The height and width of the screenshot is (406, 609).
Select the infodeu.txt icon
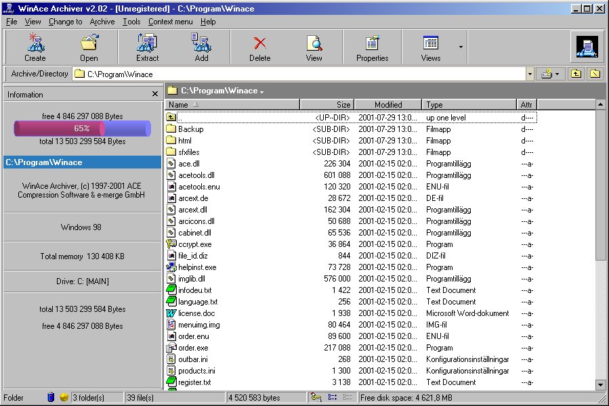click(x=171, y=290)
